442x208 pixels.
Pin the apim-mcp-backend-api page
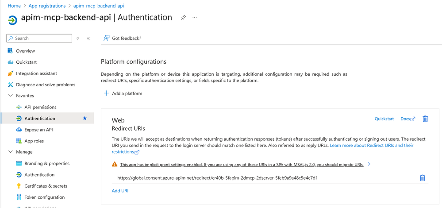[183, 18]
